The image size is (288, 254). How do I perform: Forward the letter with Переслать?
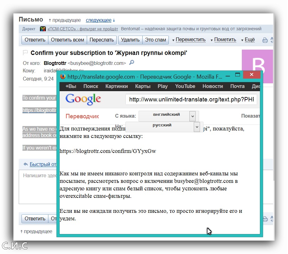(x=102, y=40)
